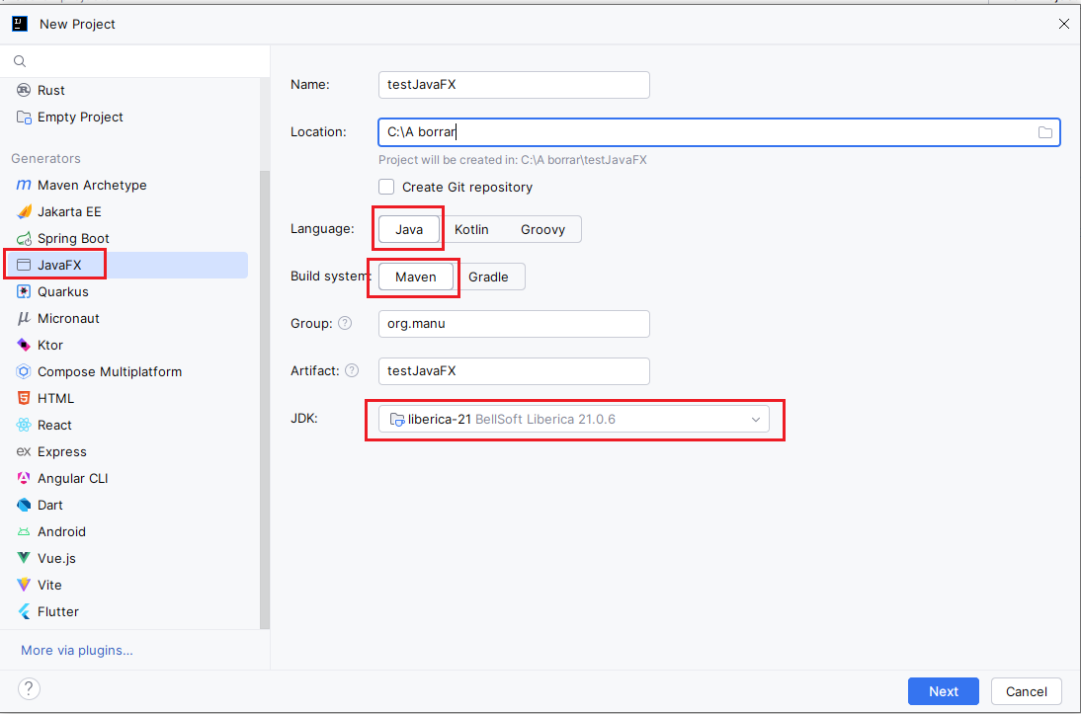The width and height of the screenshot is (1081, 714).
Task: Select Kotlin as the language
Action: [471, 229]
